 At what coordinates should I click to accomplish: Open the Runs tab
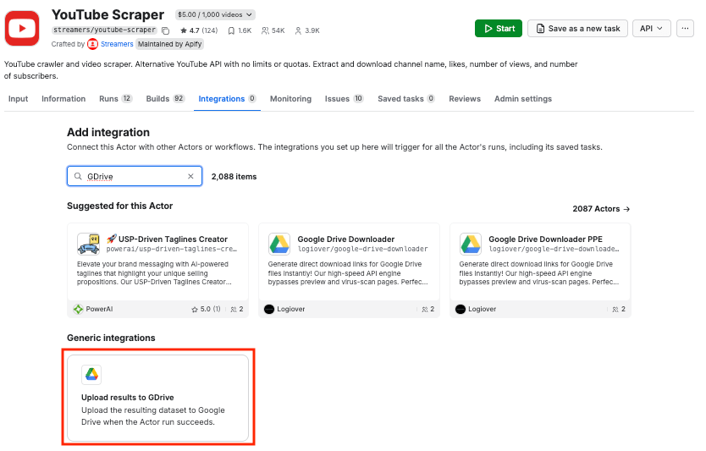tap(116, 99)
